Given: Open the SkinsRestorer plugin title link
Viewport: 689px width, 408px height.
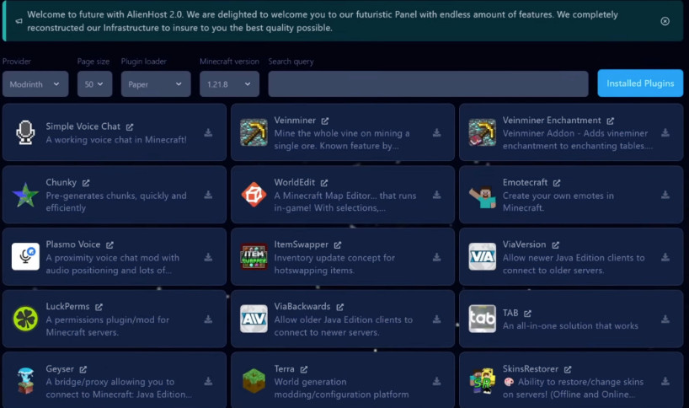Looking at the screenshot, I should pos(531,369).
